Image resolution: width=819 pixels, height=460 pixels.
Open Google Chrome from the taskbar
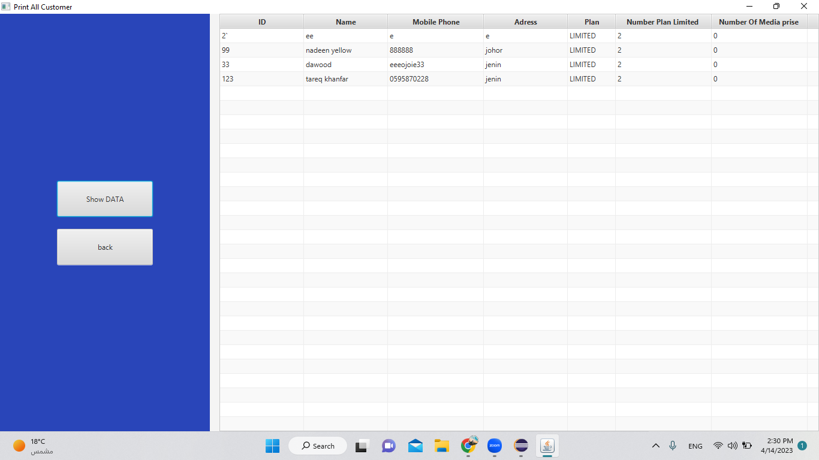[x=468, y=446]
